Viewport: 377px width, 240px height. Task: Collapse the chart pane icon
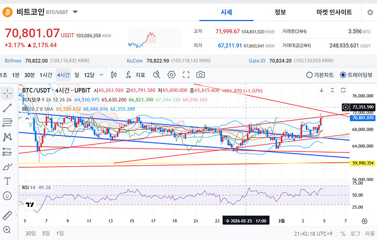[x=332, y=90]
